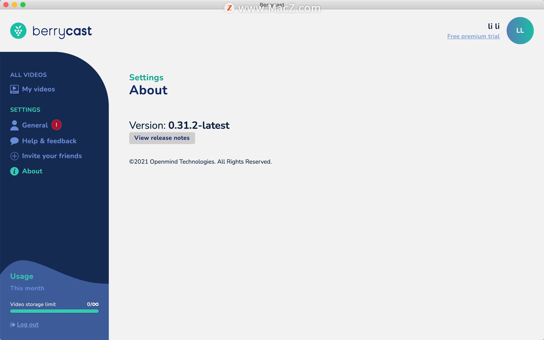This screenshot has width=544, height=340.
Task: Go to General settings
Action: [35, 125]
